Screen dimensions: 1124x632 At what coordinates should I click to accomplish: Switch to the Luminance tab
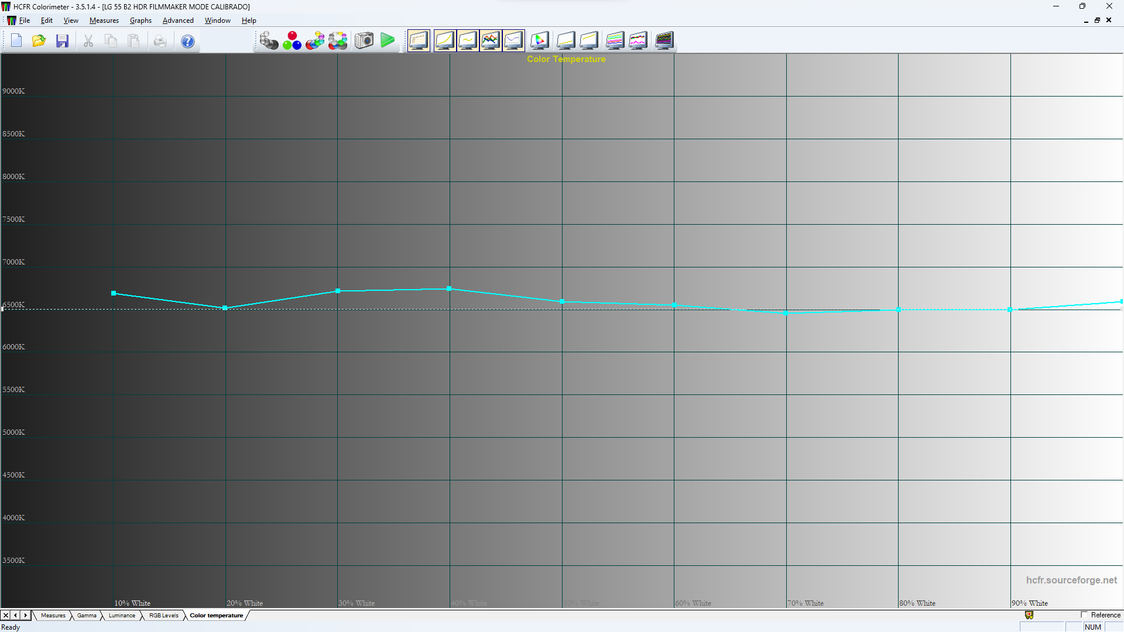[x=122, y=616]
